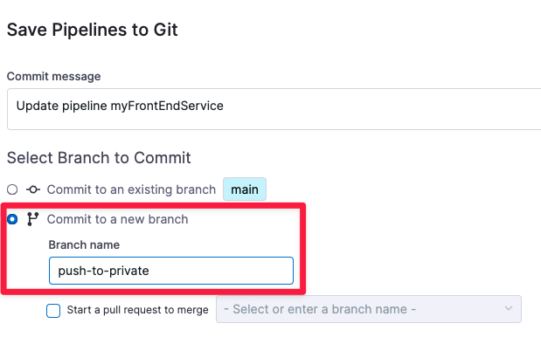Click inside the Commit message text box
541x337 pixels.
point(274,109)
